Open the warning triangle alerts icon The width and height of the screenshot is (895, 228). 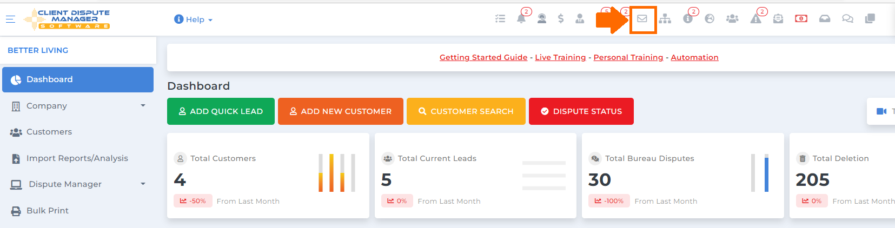(756, 19)
